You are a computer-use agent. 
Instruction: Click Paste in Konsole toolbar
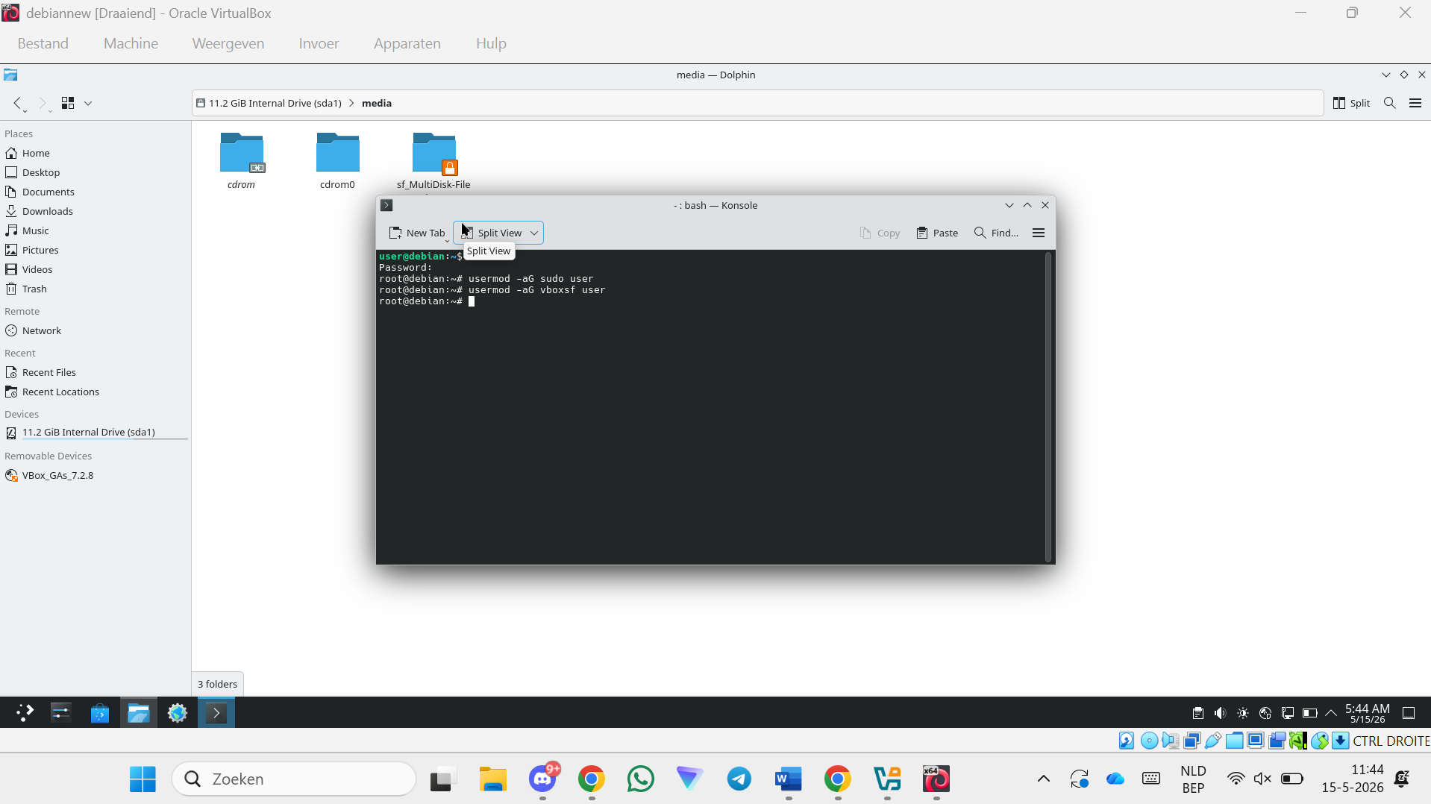click(x=937, y=233)
